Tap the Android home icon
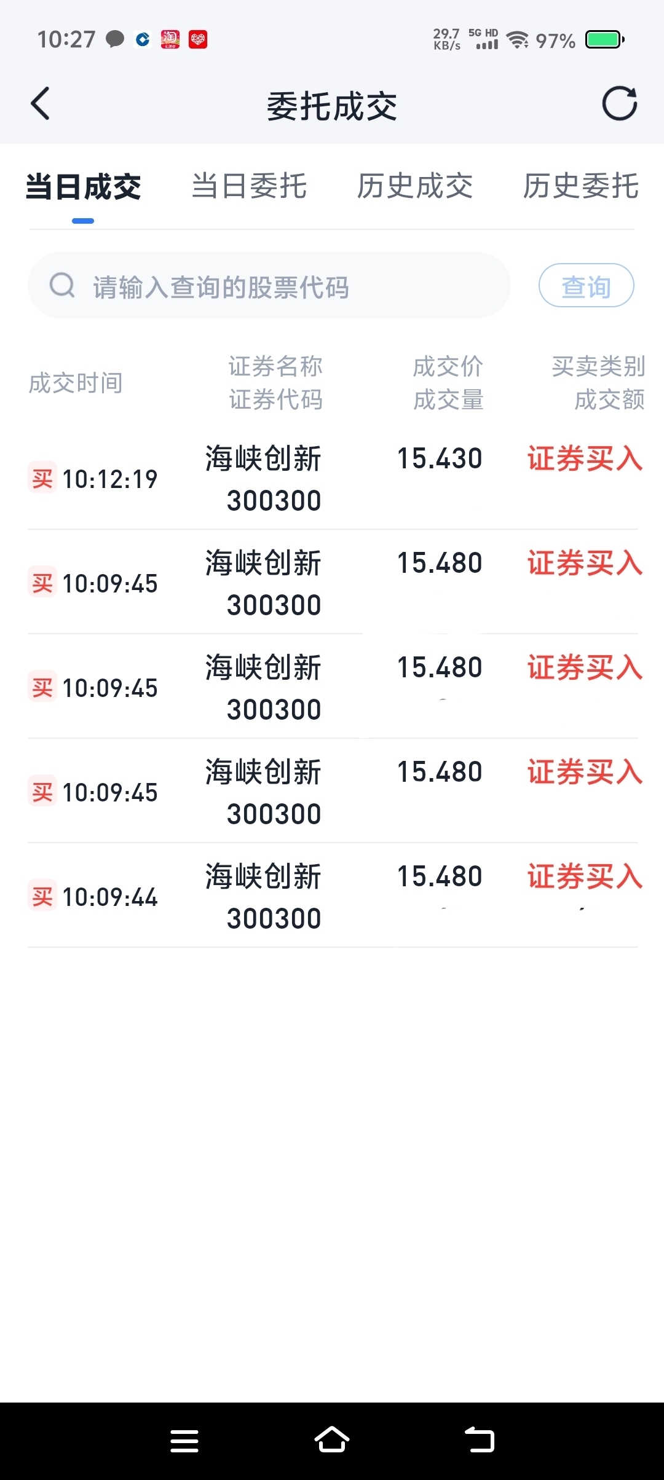The image size is (664, 1480). coord(332,1439)
